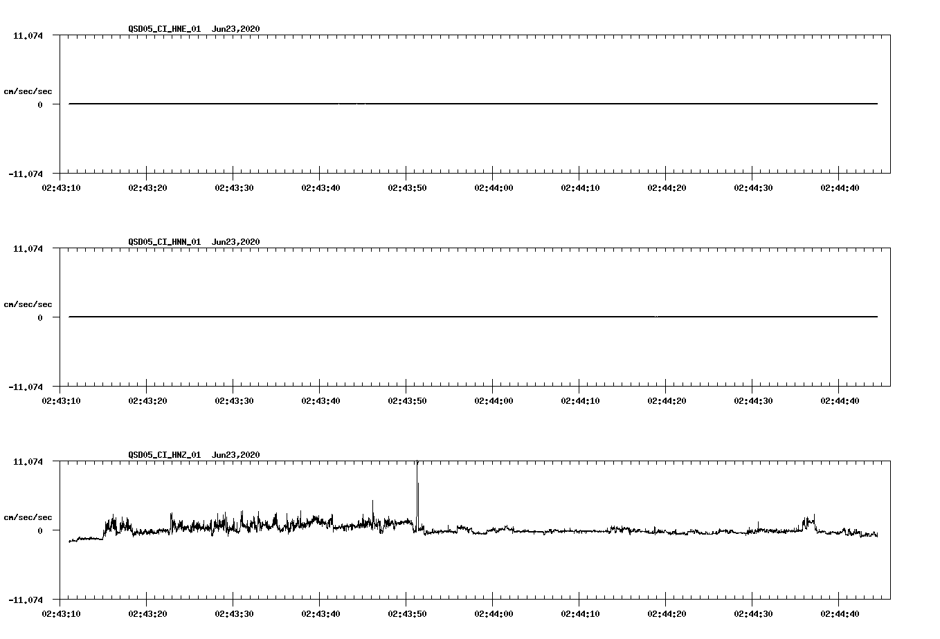Click 02:44:30 time label on HNN plot
Screen dimensions: 940x639
[753, 400]
